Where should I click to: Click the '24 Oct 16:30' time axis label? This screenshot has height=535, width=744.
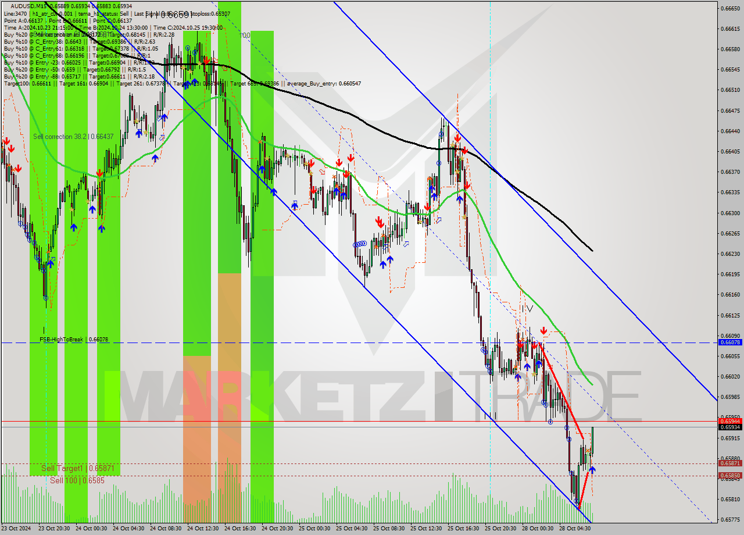pos(241,529)
